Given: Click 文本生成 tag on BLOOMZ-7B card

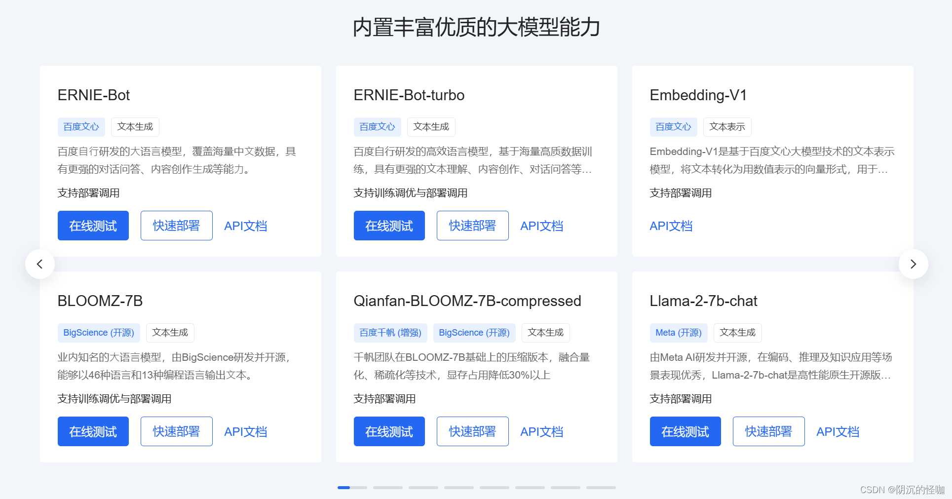Looking at the screenshot, I should tap(170, 333).
